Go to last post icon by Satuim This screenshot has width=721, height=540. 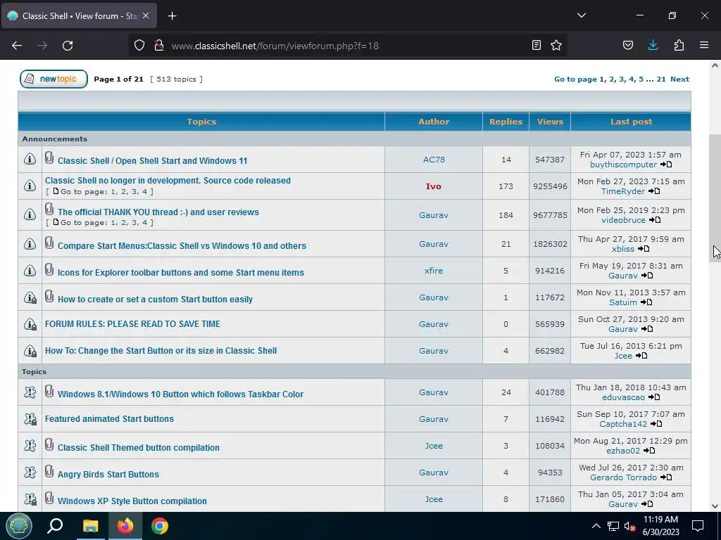pos(646,302)
